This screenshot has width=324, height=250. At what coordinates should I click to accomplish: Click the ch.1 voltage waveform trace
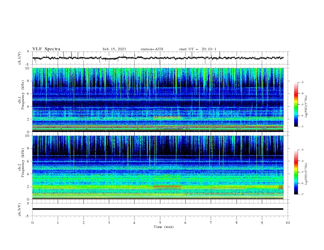click(x=158, y=58)
